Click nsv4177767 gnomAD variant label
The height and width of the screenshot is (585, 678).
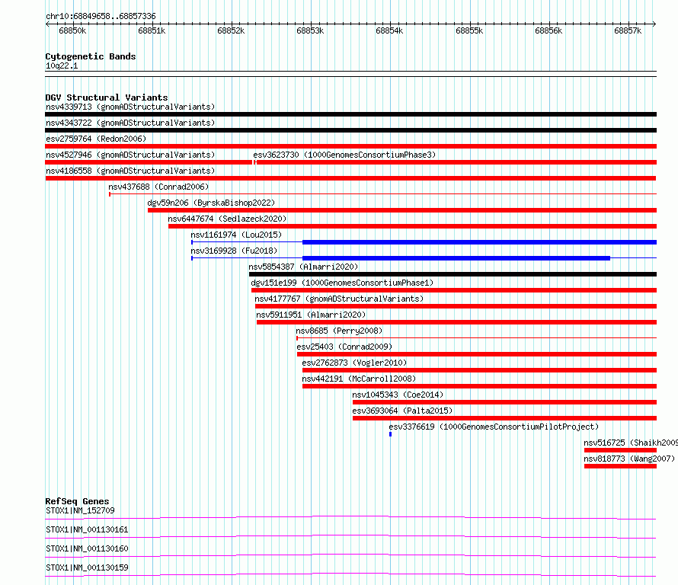tap(339, 299)
